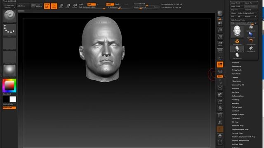Expand the Masking subpalette
The image size is (264, 148).
[235, 99]
